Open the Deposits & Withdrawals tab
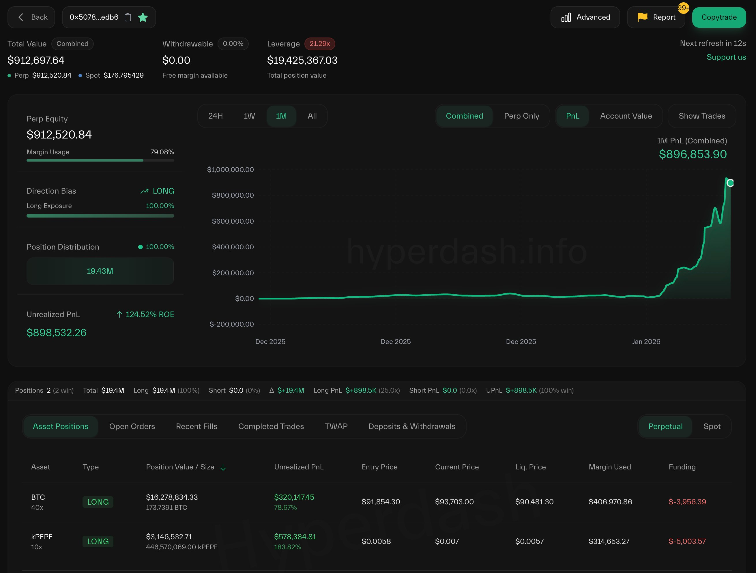756x573 pixels. coord(411,426)
